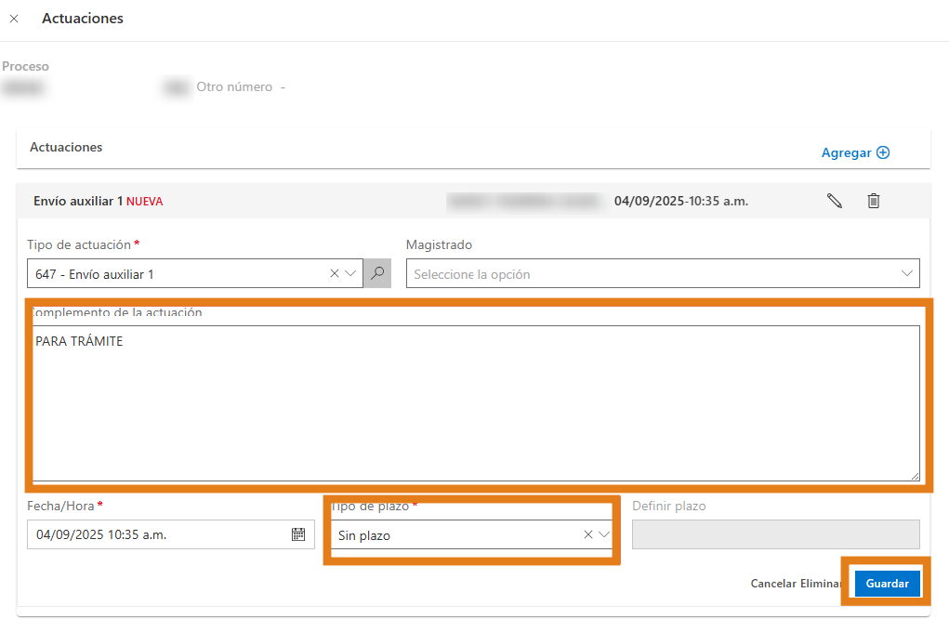Click the greyed Definir plazo field
Image resolution: width=949 pixels, height=632 pixels.
[775, 534]
